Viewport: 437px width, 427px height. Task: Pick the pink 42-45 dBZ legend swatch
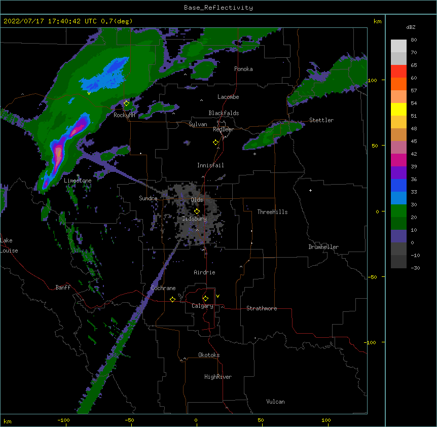pos(398,147)
